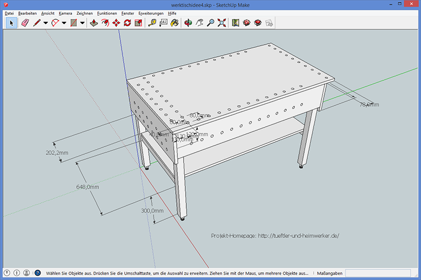Open the Bearbeiten menu
The height and width of the screenshot is (280, 421).
27,13
